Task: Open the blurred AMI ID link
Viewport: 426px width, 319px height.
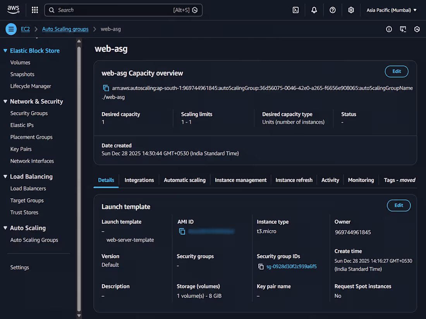Action: tap(211, 231)
